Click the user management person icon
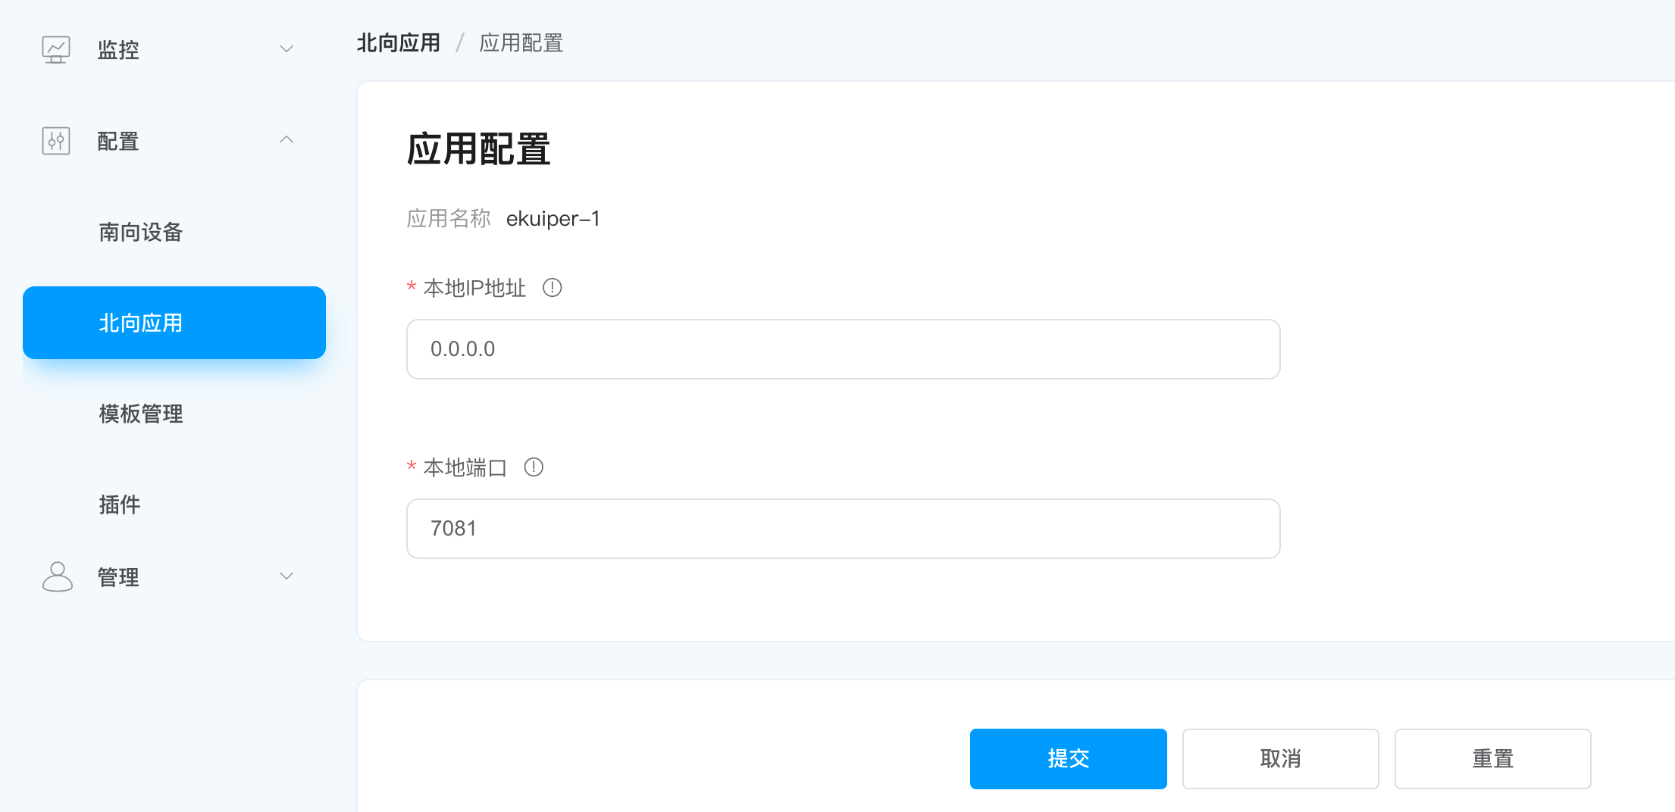The width and height of the screenshot is (1675, 812). pyautogui.click(x=57, y=577)
